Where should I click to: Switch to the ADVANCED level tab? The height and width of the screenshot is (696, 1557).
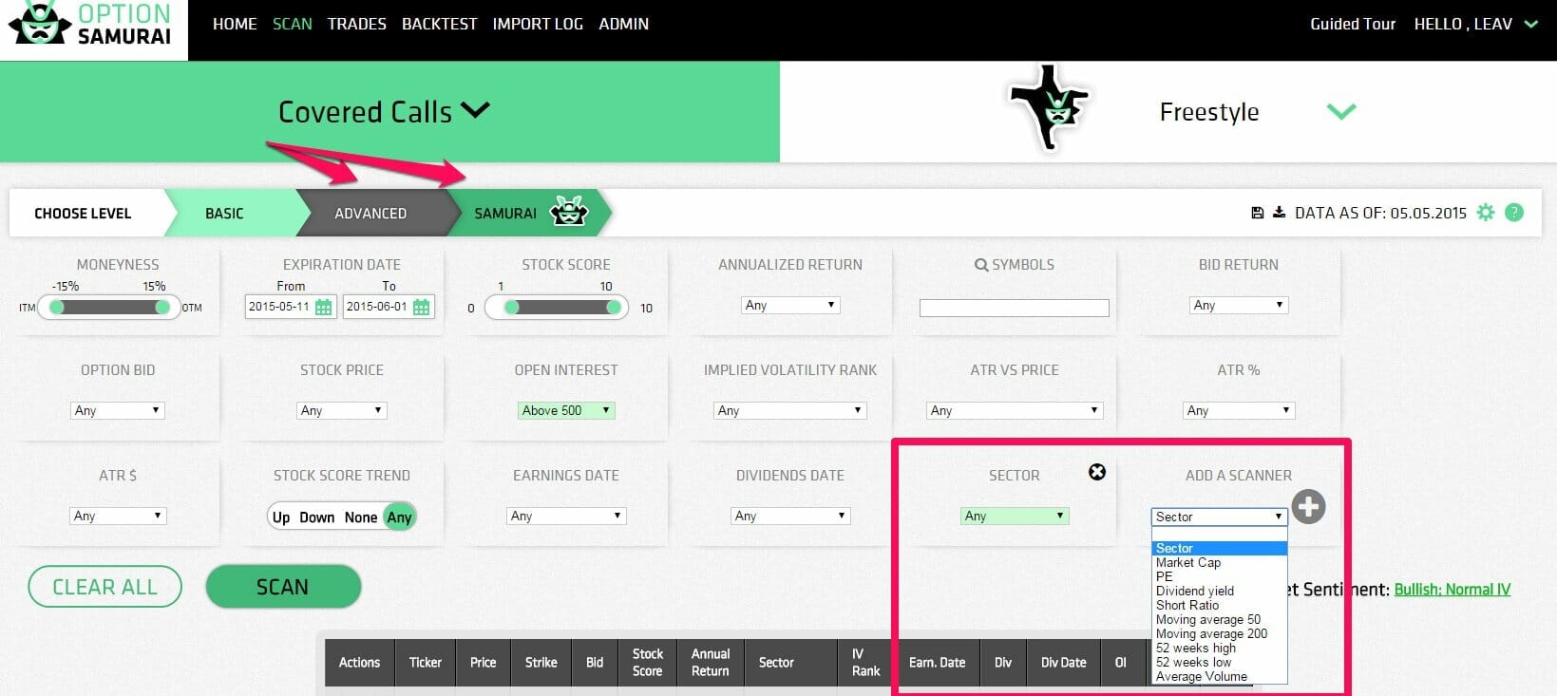click(370, 214)
